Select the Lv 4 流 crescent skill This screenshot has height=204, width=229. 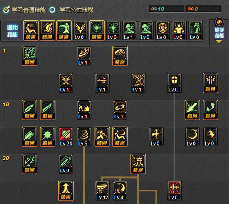tap(120, 191)
